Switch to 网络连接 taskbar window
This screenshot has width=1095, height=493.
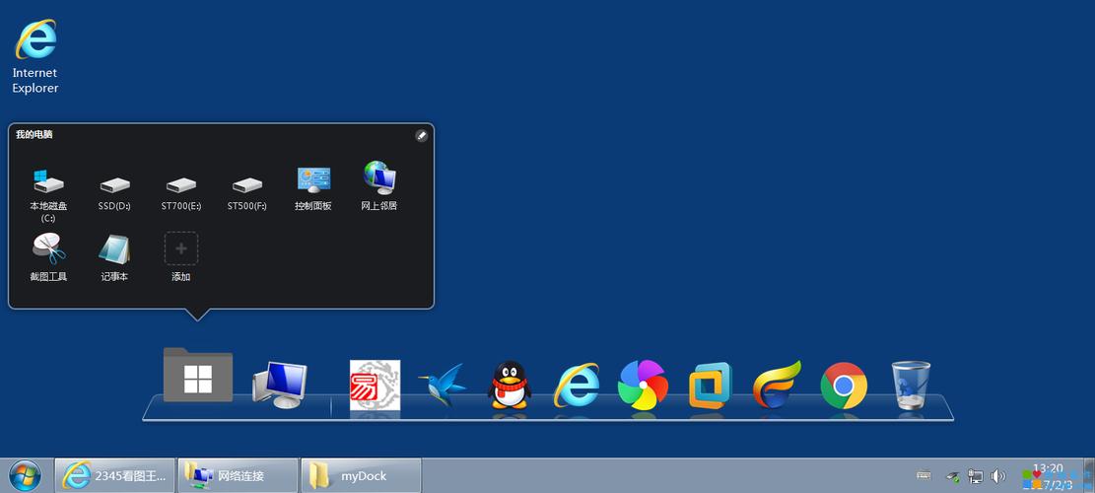[x=239, y=476]
